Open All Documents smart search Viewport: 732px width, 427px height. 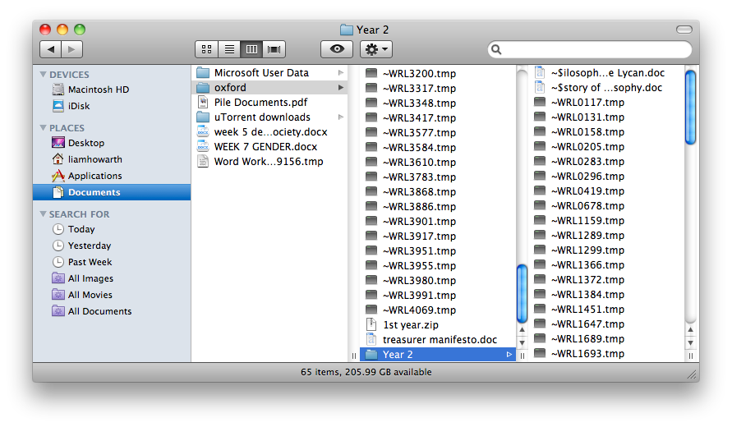coord(112,311)
